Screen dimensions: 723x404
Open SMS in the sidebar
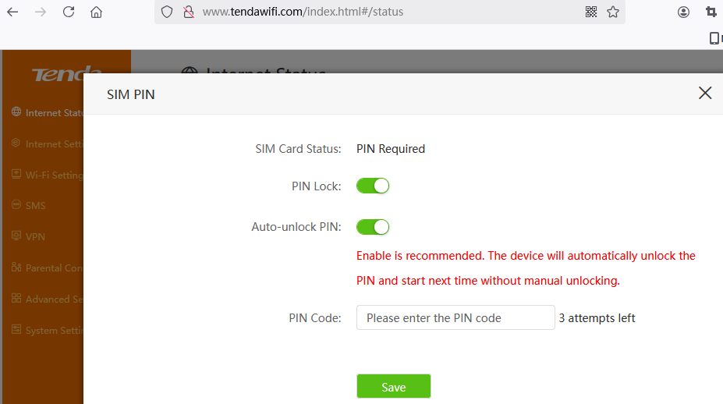(x=35, y=206)
